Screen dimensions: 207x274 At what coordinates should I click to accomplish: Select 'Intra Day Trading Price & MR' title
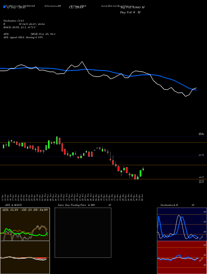coord(76,205)
